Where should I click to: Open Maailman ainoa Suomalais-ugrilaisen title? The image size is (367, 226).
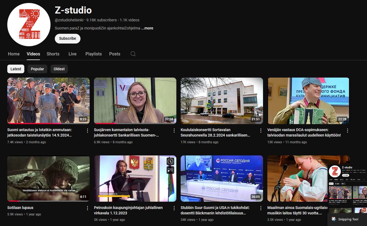pos(298,210)
